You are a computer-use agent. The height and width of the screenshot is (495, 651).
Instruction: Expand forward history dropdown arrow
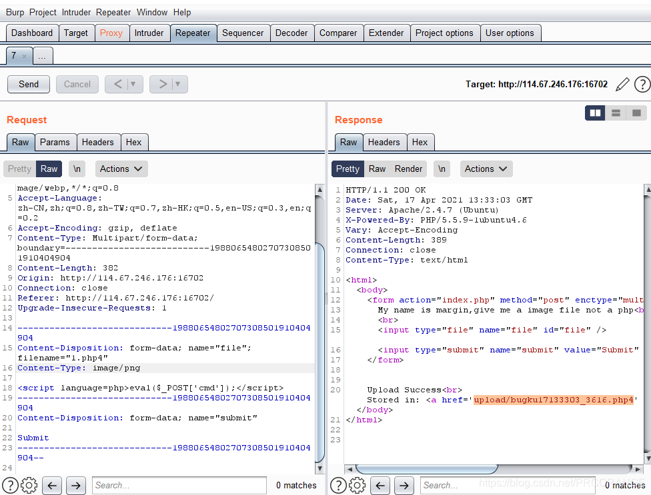tap(178, 84)
